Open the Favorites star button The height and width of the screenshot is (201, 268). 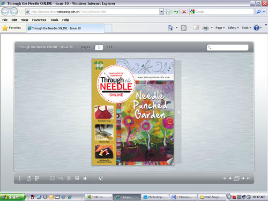tap(12, 28)
